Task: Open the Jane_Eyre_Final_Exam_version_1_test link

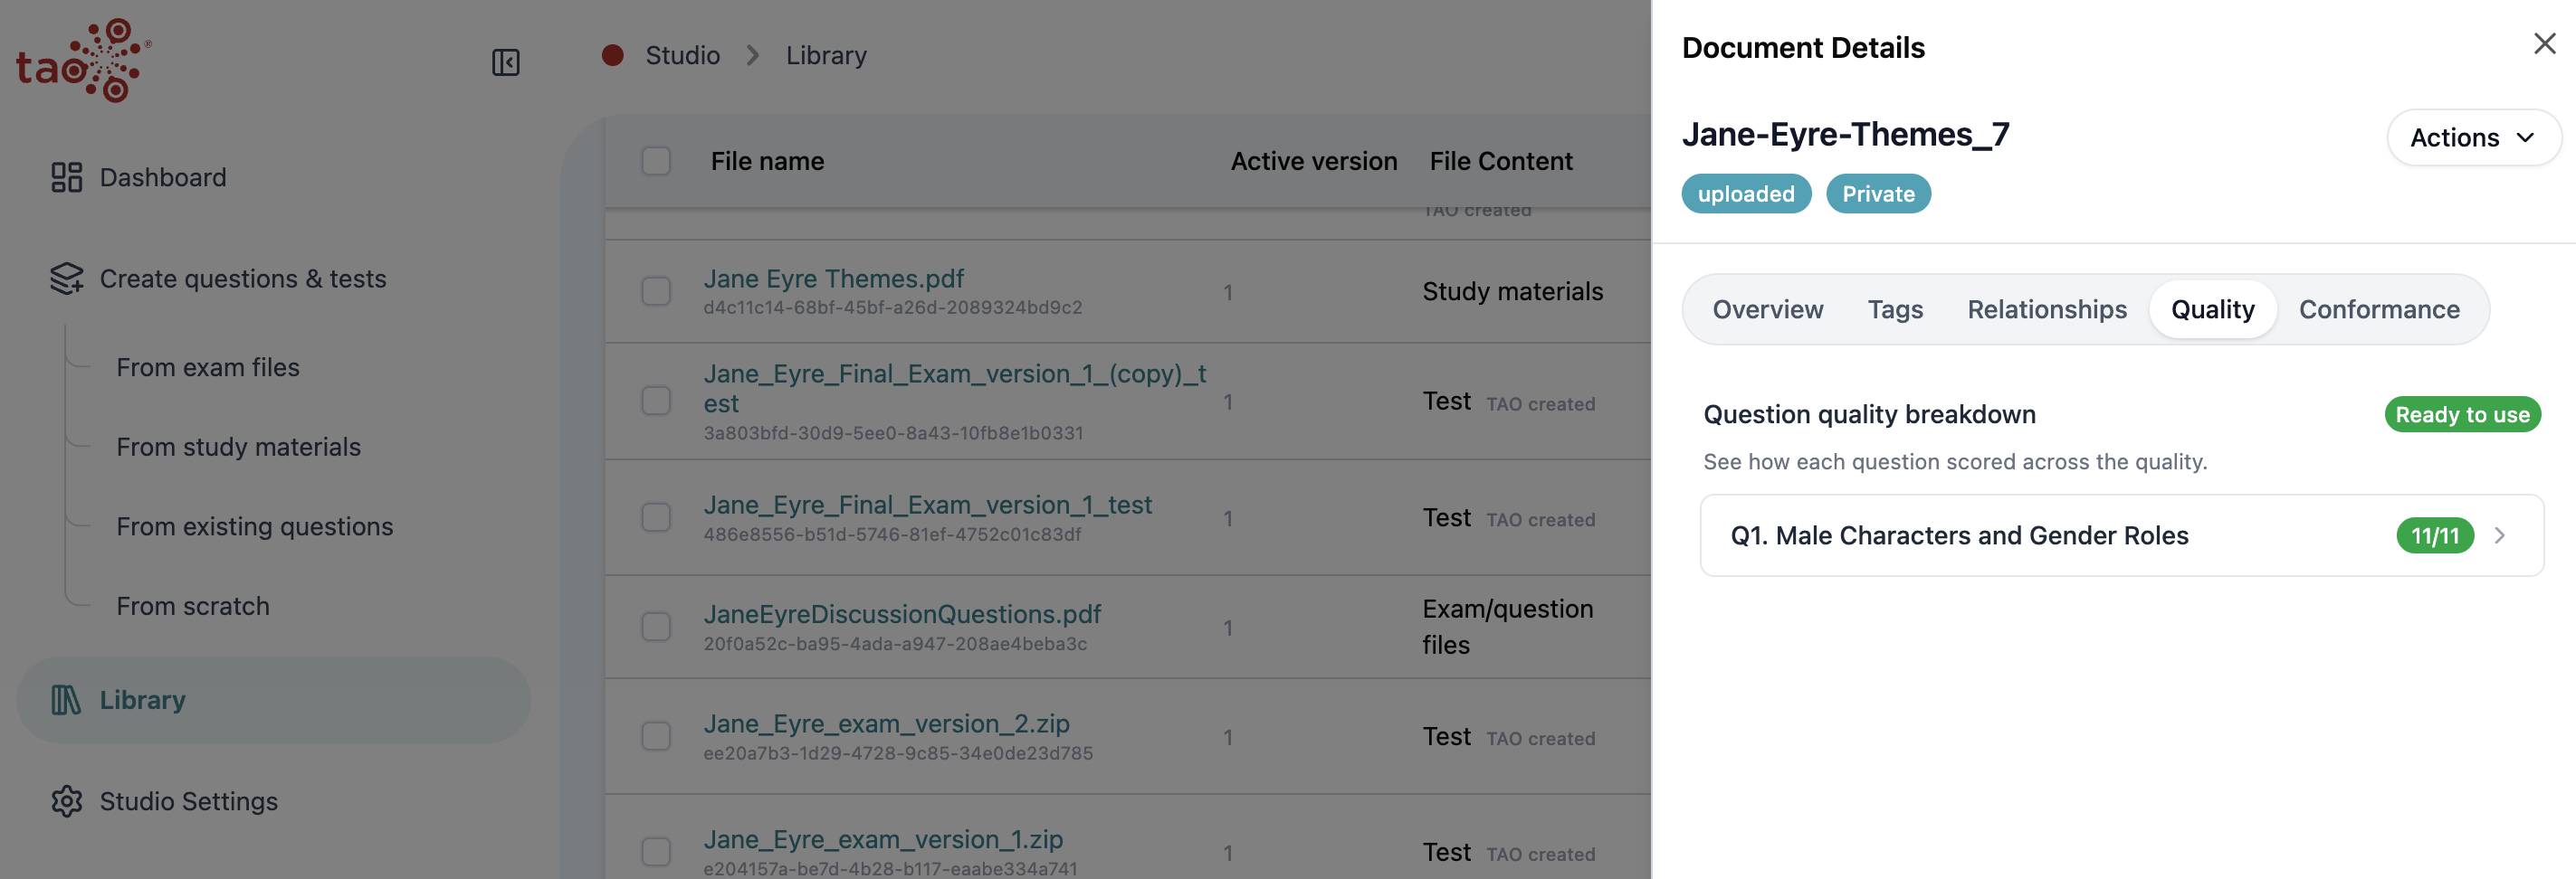Action: point(928,506)
